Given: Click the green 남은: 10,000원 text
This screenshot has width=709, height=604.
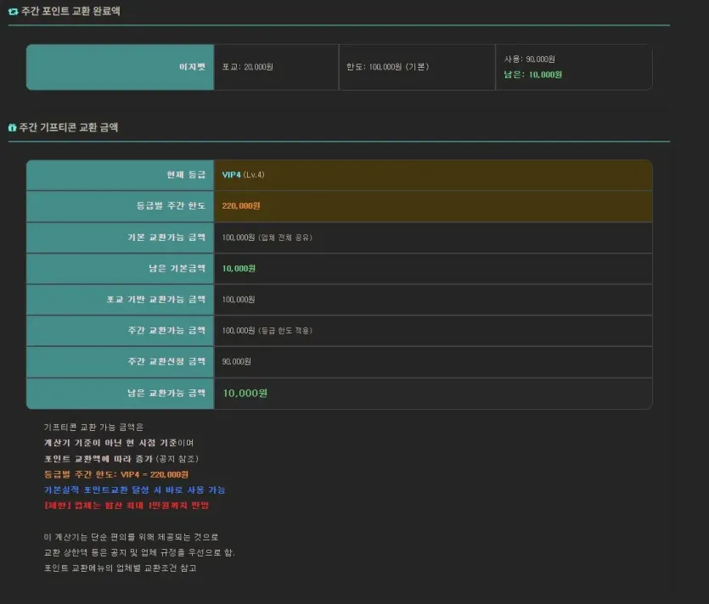Looking at the screenshot, I should pyautogui.click(x=532, y=75).
